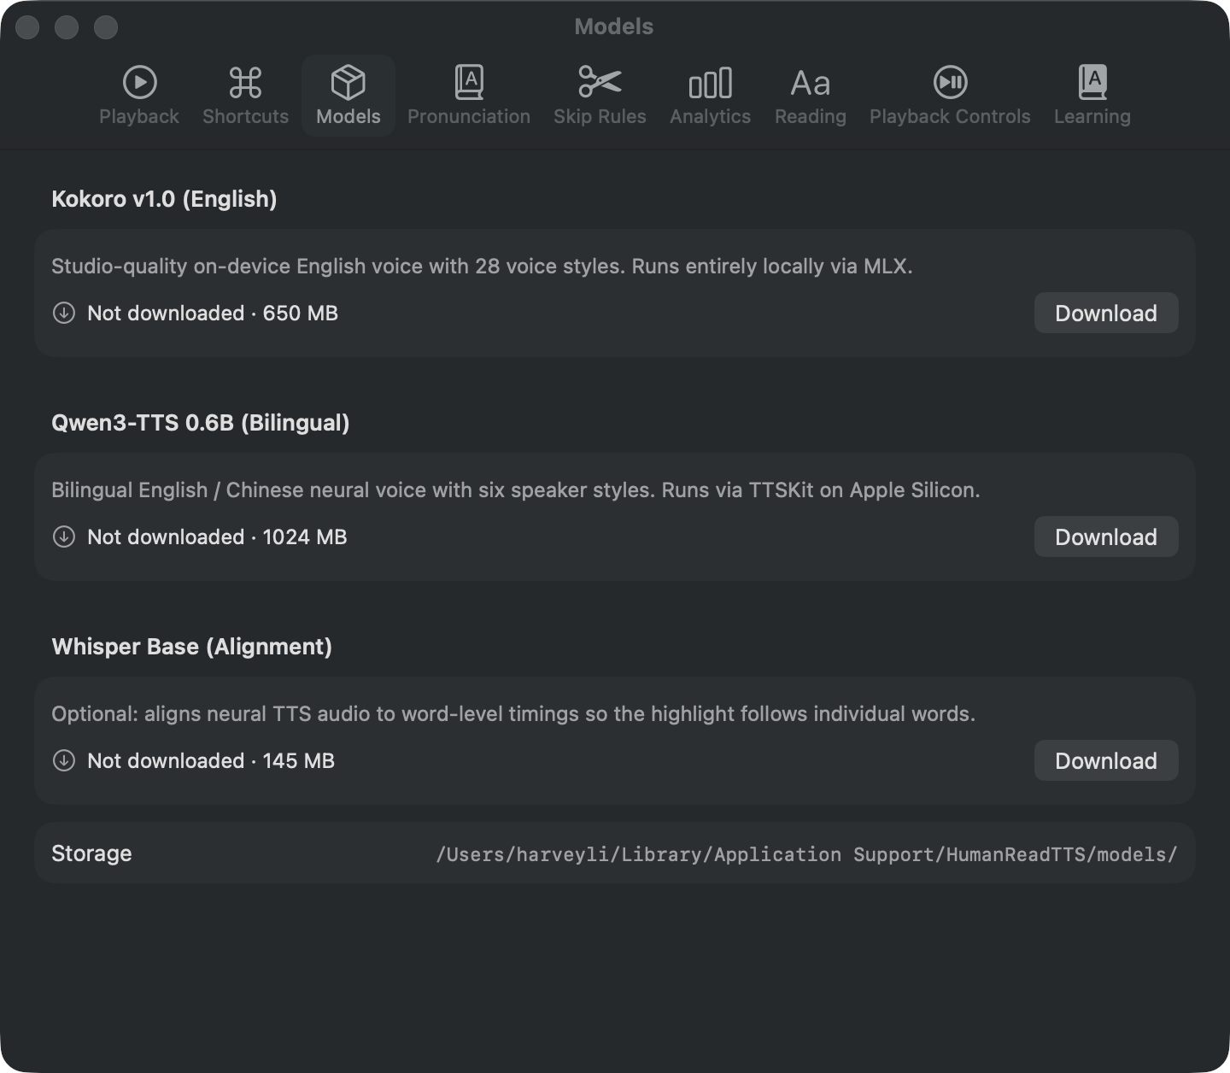Click download status icon for Qwen3-TTS

tap(64, 536)
